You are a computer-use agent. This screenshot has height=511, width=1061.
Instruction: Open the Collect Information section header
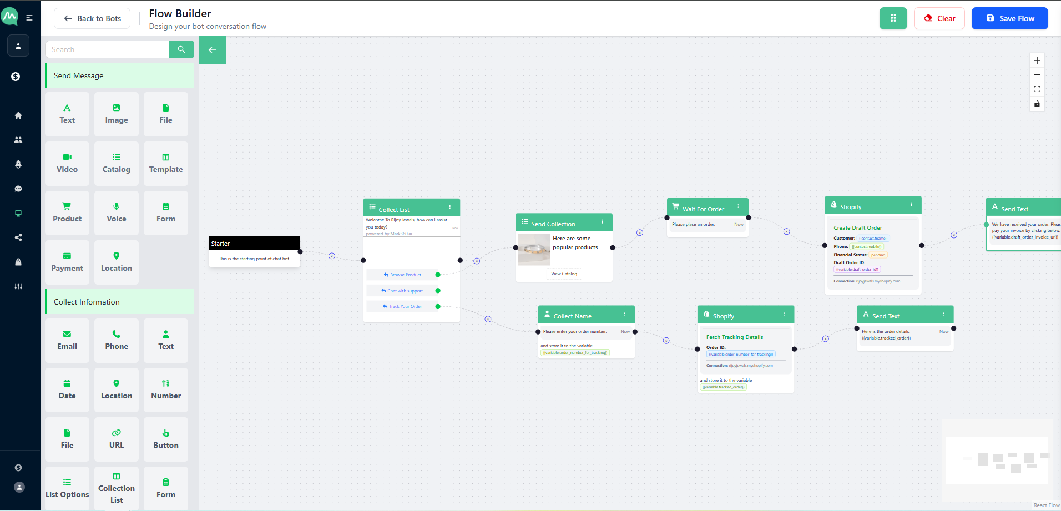[x=120, y=302]
